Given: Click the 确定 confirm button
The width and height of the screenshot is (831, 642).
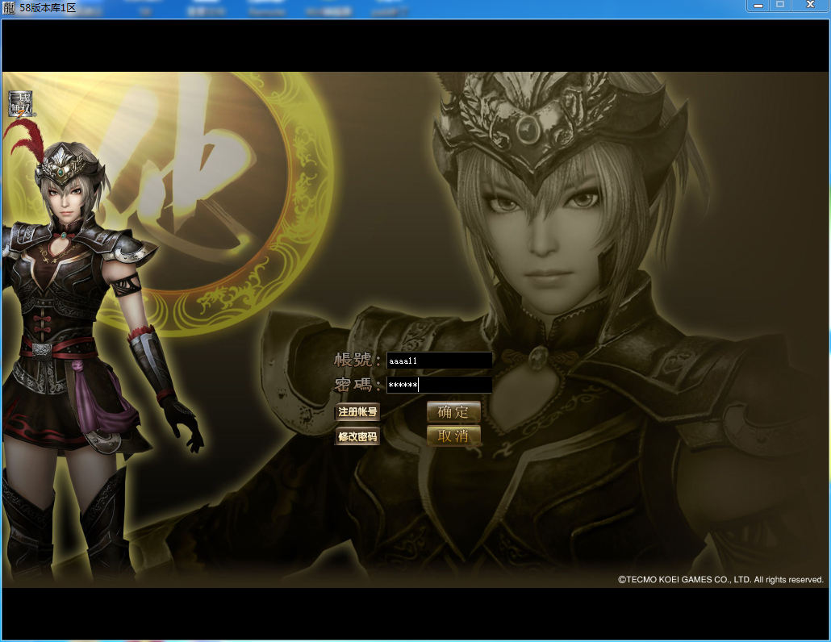Looking at the screenshot, I should click(x=453, y=411).
